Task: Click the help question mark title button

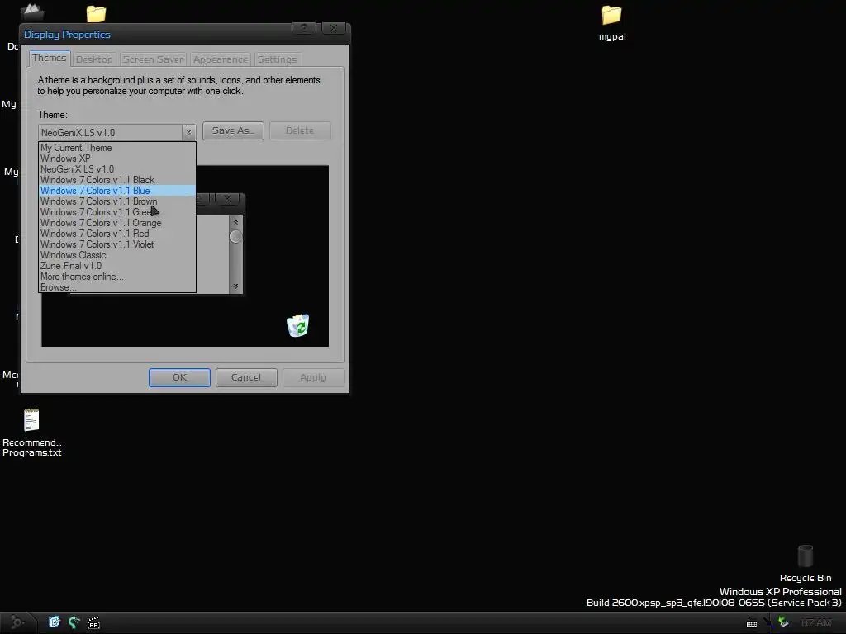Action: (x=304, y=29)
